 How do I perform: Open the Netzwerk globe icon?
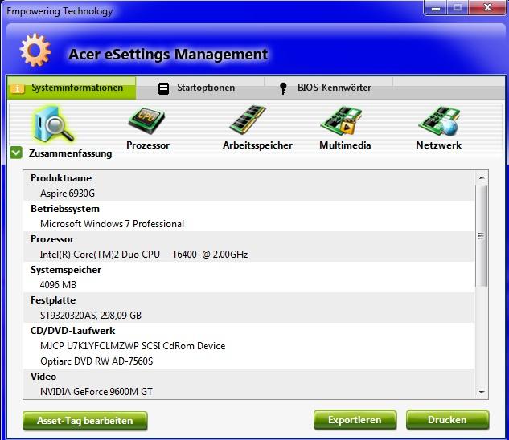(439, 121)
